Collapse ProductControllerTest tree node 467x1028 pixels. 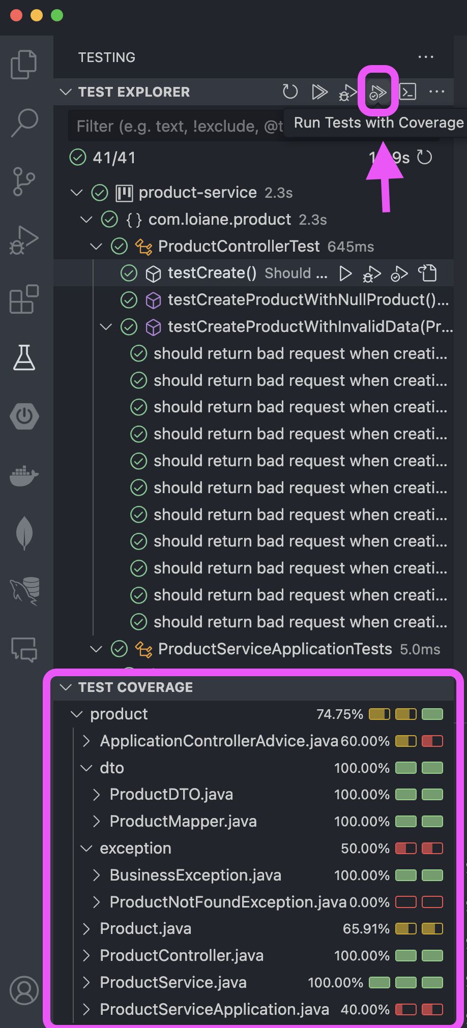pos(96,247)
